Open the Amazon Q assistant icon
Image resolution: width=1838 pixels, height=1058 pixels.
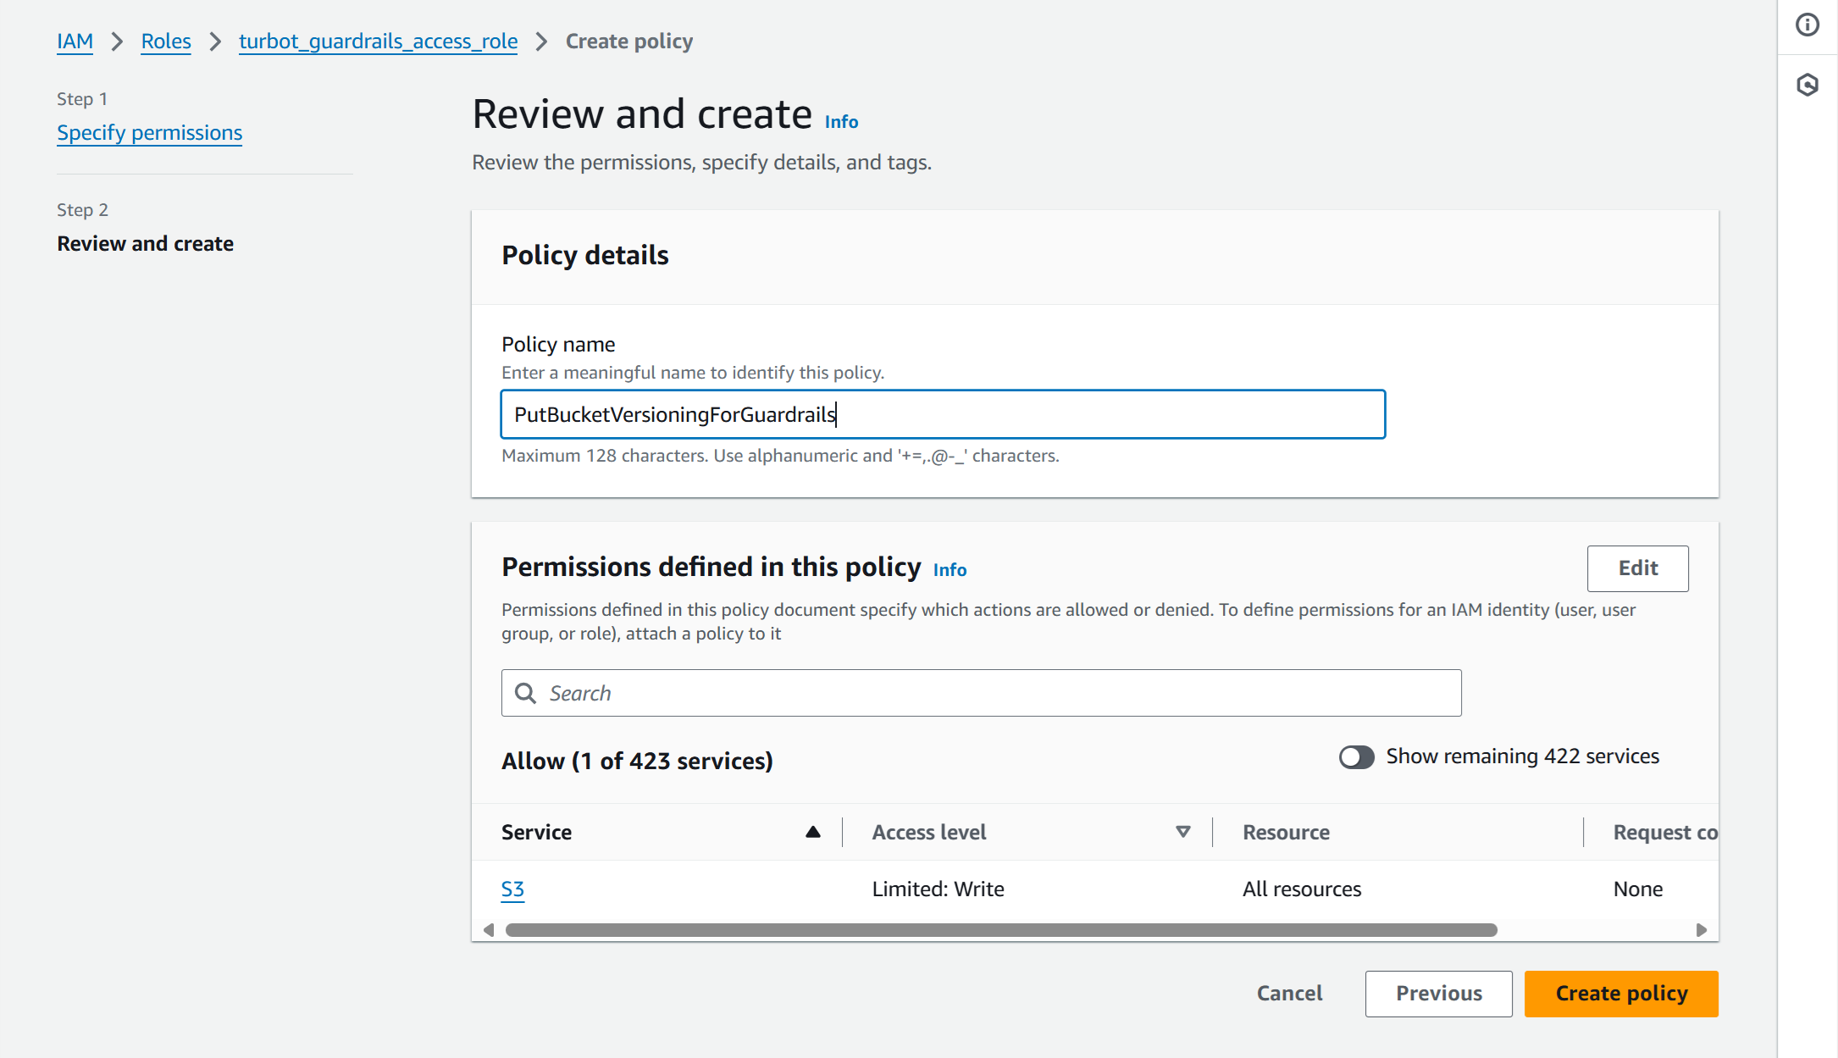[x=1808, y=85]
